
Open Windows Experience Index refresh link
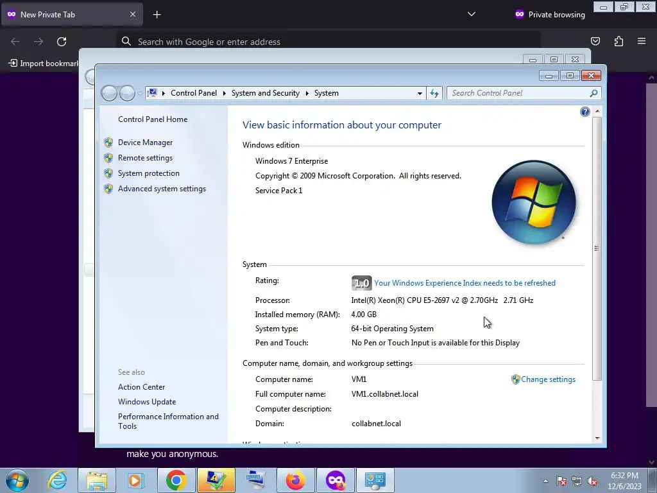pos(465,283)
